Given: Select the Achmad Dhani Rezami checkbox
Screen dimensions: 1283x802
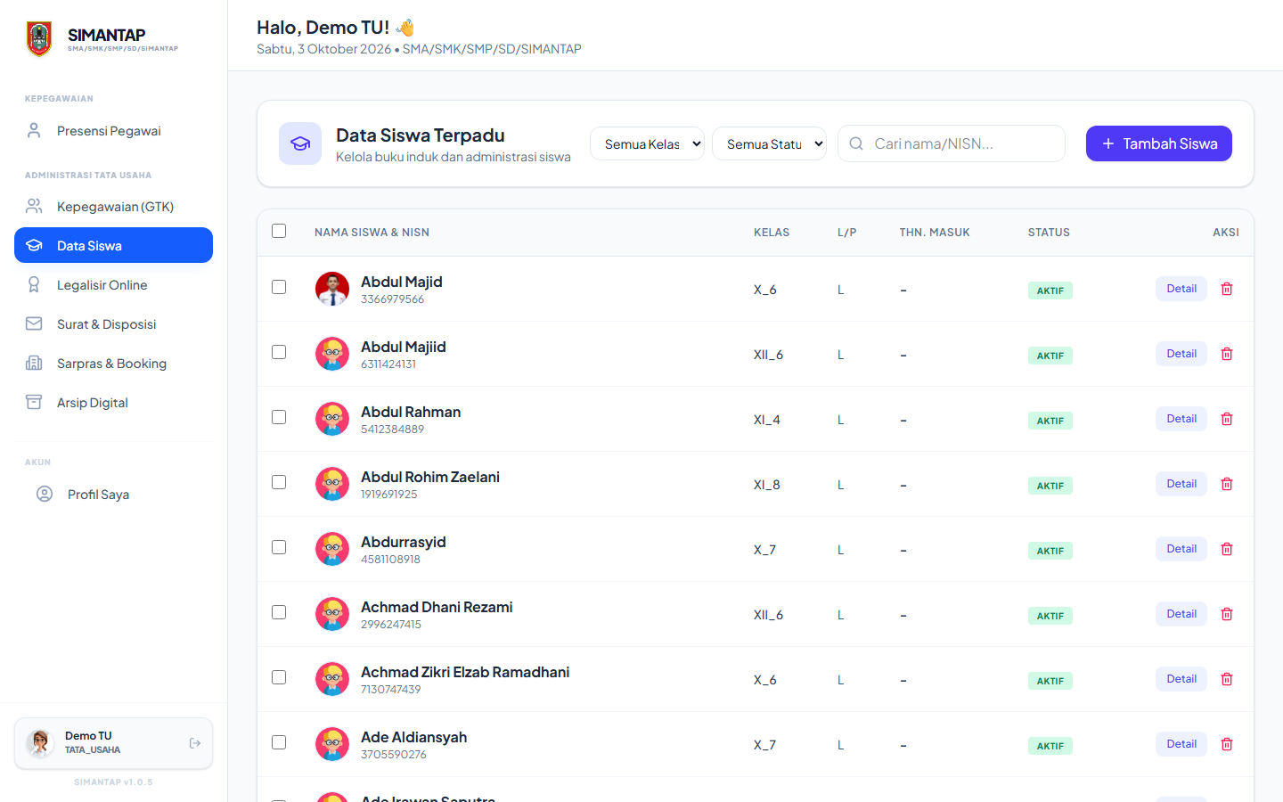Looking at the screenshot, I should (279, 612).
